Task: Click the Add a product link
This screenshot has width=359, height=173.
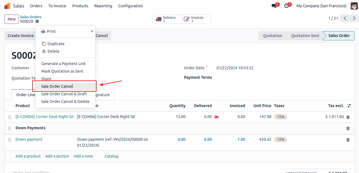Action: (28, 156)
